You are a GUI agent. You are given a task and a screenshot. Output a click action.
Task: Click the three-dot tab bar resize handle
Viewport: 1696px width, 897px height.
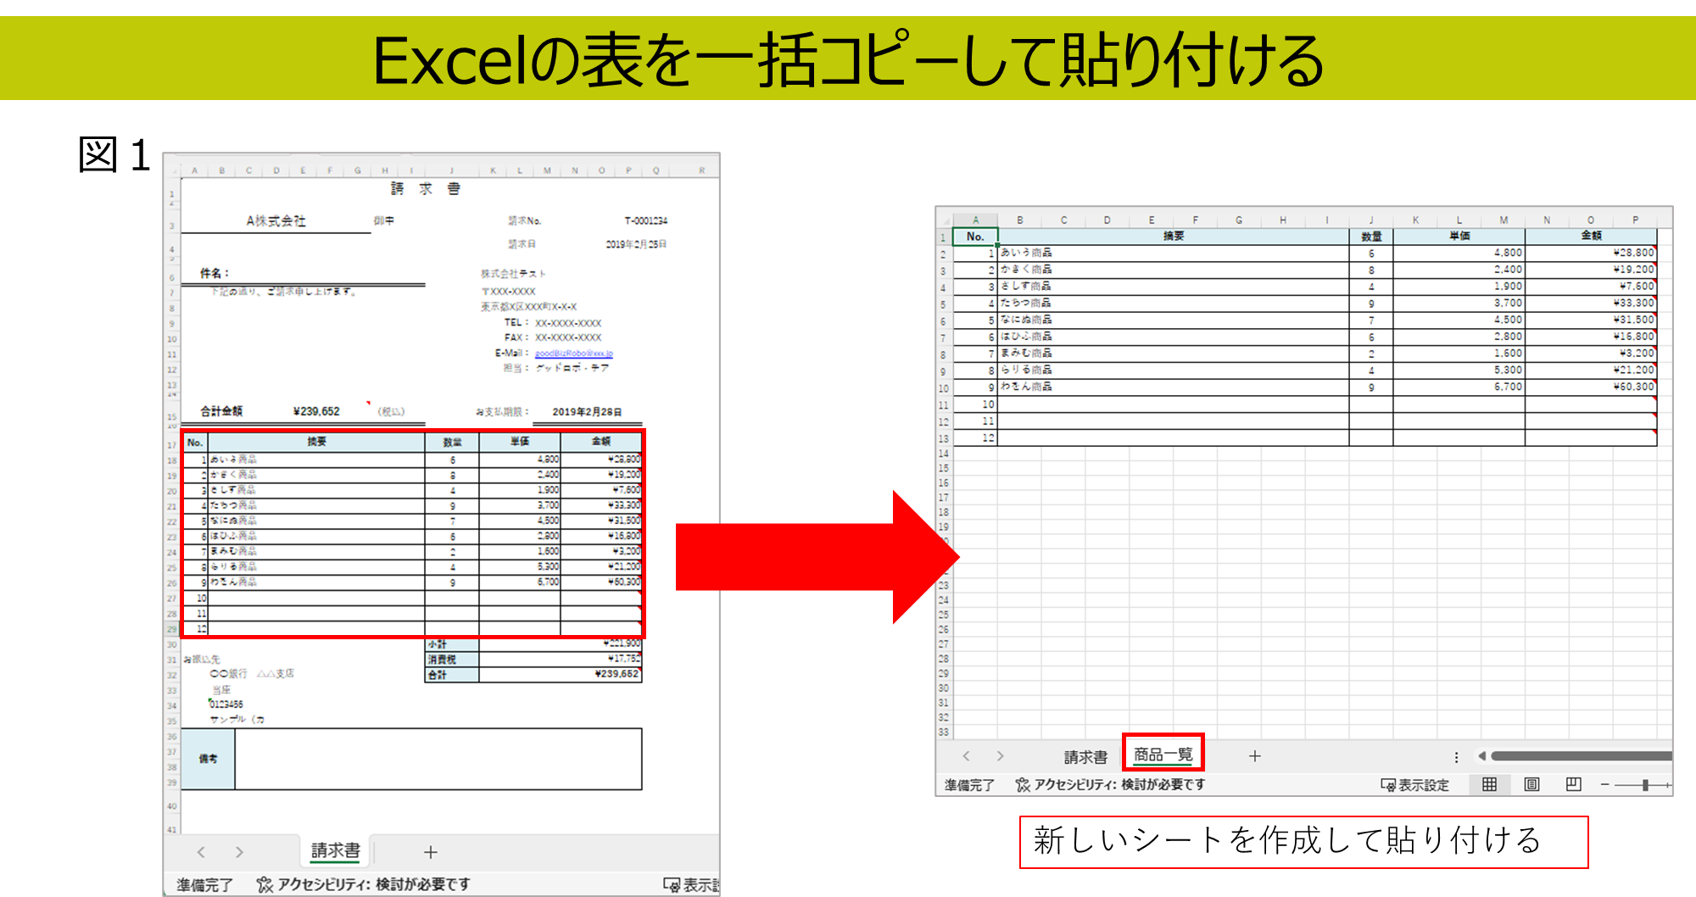(1456, 757)
